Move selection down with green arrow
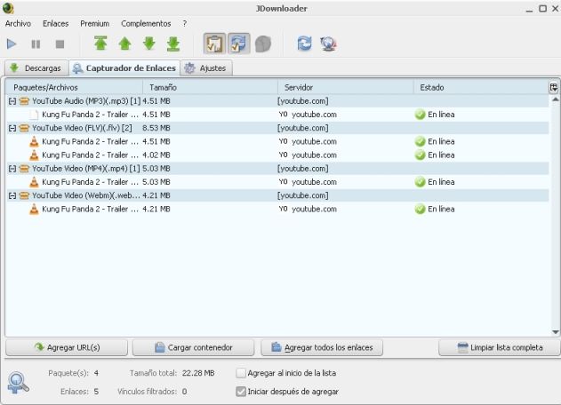Image resolution: width=561 pixels, height=405 pixels. 148,44
